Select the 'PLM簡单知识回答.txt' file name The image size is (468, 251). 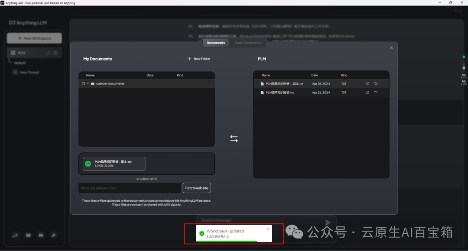pos(279,92)
